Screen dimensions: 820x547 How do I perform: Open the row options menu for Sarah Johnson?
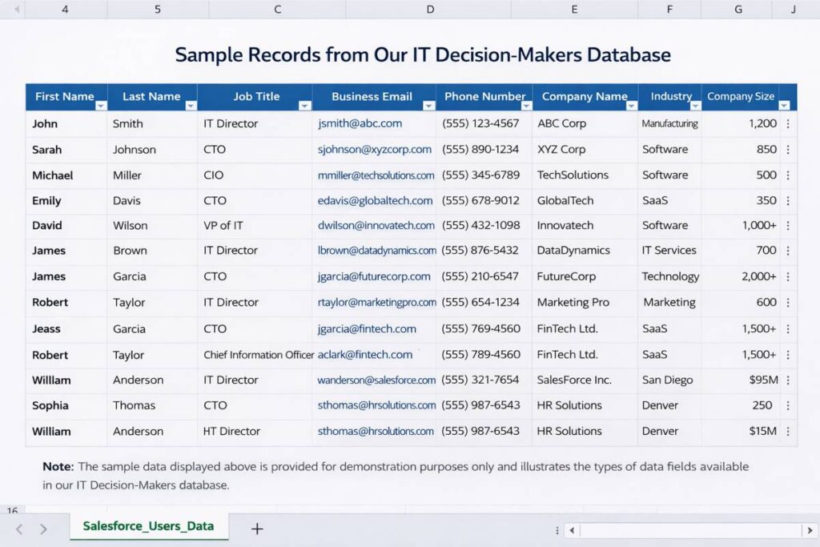point(788,150)
